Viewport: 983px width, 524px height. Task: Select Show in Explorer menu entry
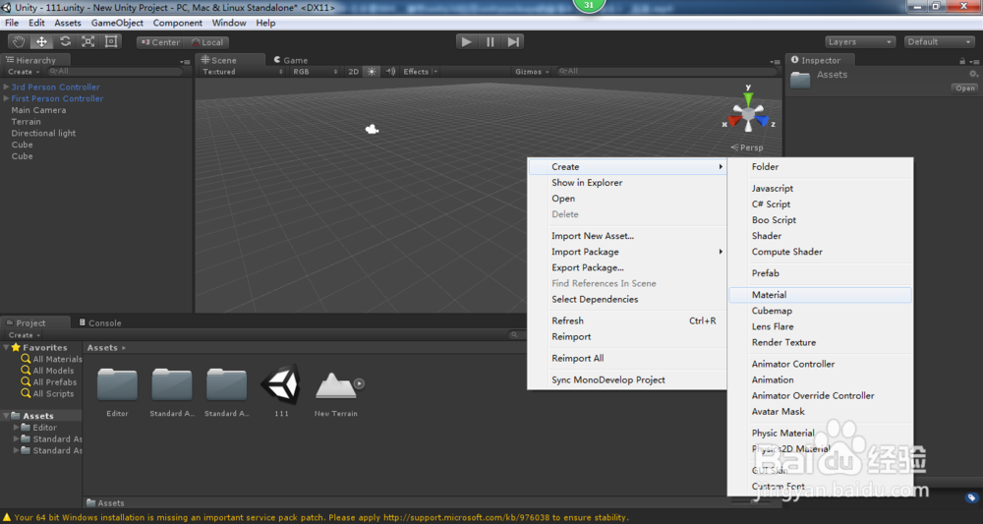coord(627,183)
